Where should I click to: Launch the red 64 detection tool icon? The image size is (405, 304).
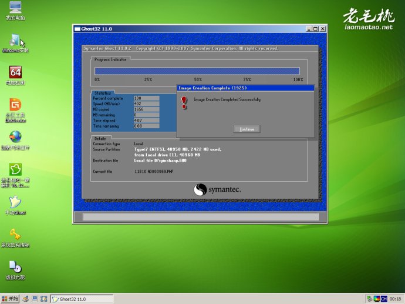point(15,72)
